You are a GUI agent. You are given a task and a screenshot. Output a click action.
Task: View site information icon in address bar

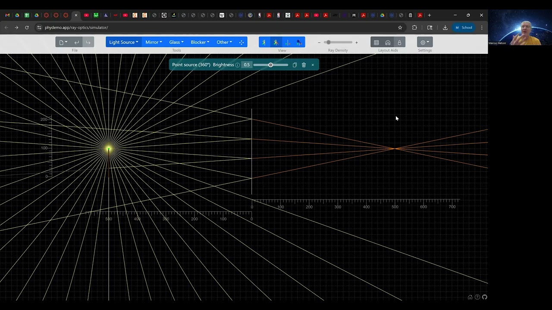point(39,28)
